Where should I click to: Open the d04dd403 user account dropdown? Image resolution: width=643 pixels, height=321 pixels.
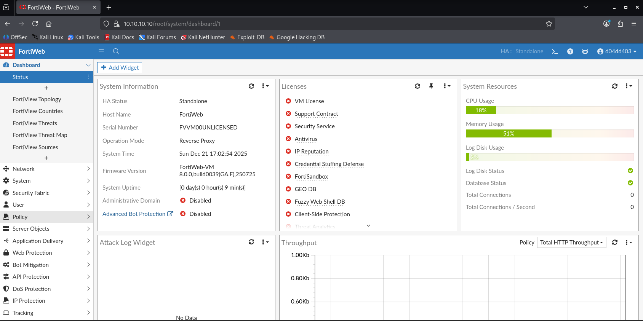(617, 51)
